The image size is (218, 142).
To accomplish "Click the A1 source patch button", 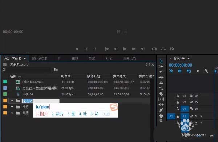I will pyautogui.click(x=171, y=117).
